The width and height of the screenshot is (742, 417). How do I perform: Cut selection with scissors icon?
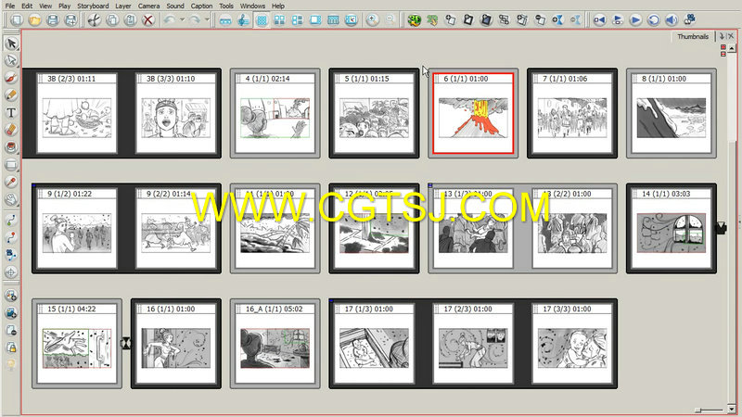95,19
